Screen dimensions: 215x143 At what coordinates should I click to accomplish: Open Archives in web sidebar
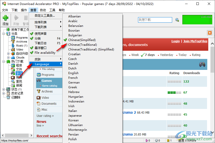[47, 92]
